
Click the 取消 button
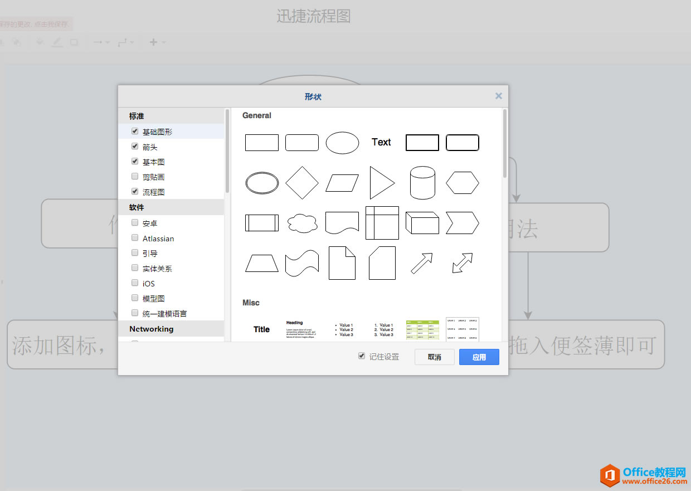click(435, 357)
